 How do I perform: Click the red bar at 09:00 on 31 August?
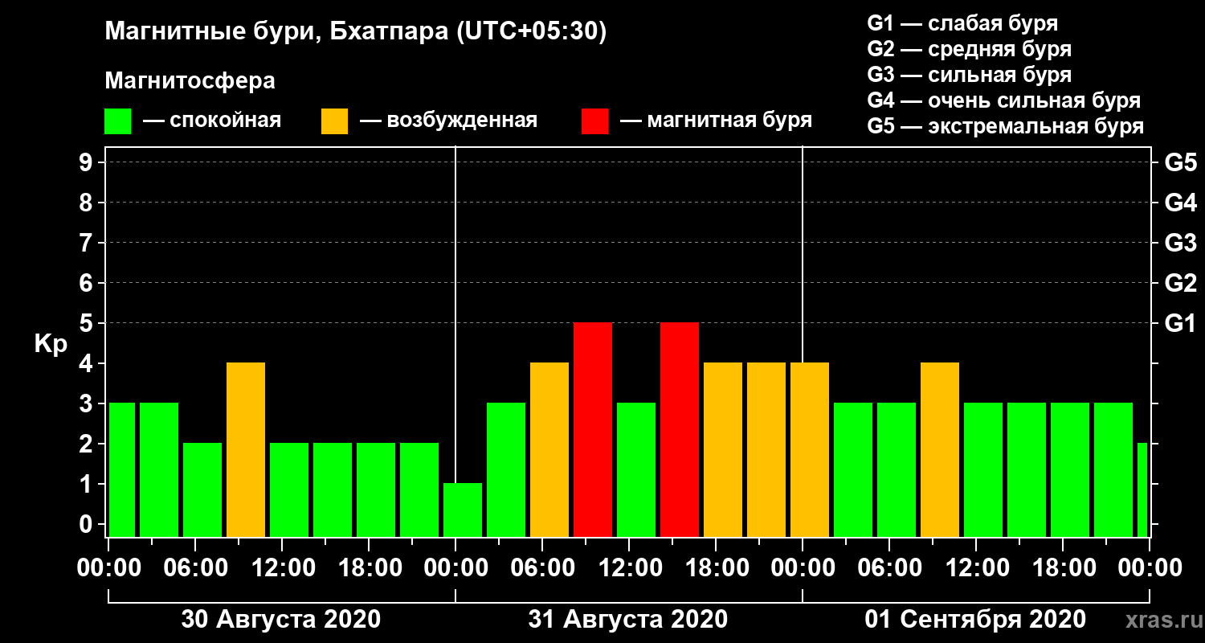[x=593, y=429]
